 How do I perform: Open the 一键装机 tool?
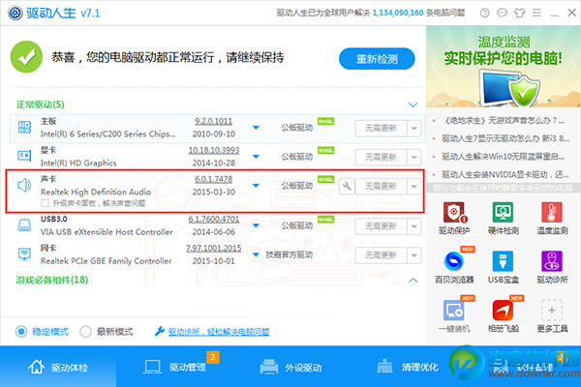(x=454, y=315)
